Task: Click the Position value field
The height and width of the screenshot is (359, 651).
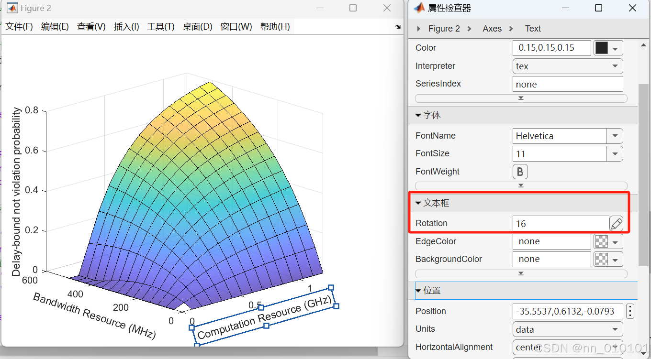Action: [x=568, y=311]
